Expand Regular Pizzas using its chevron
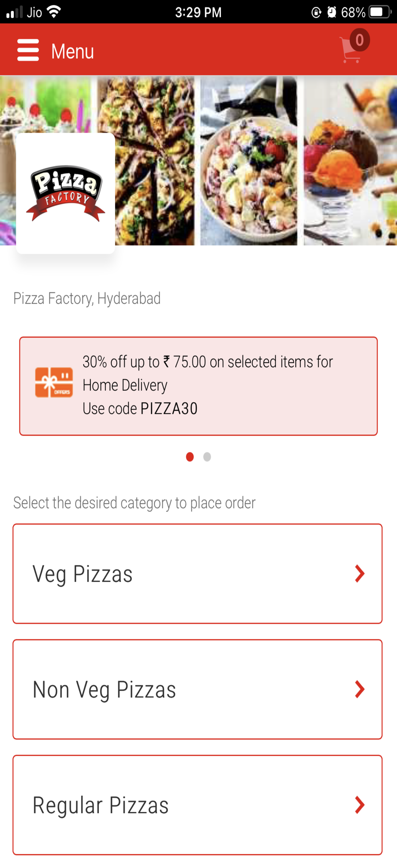The height and width of the screenshot is (860, 397). pos(360,805)
